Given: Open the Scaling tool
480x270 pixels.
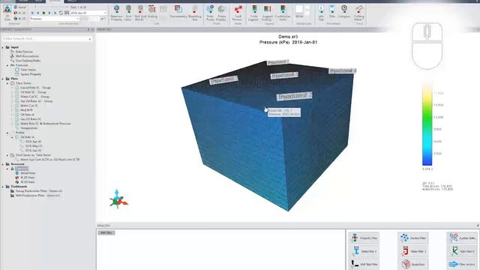Looking at the screenshot, I should tap(152, 12).
